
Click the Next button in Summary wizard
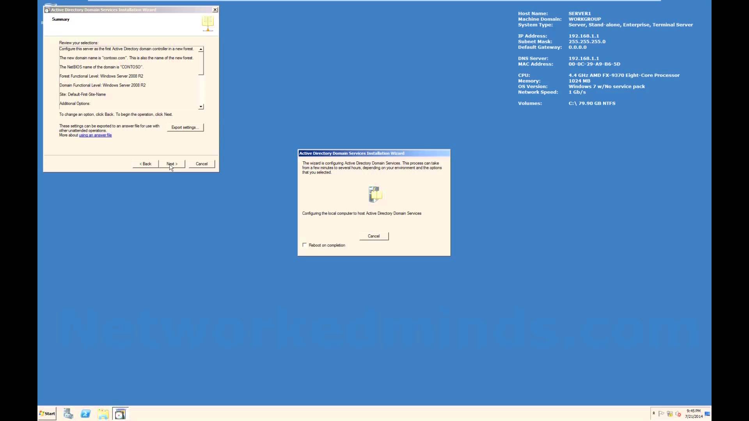[172, 164]
